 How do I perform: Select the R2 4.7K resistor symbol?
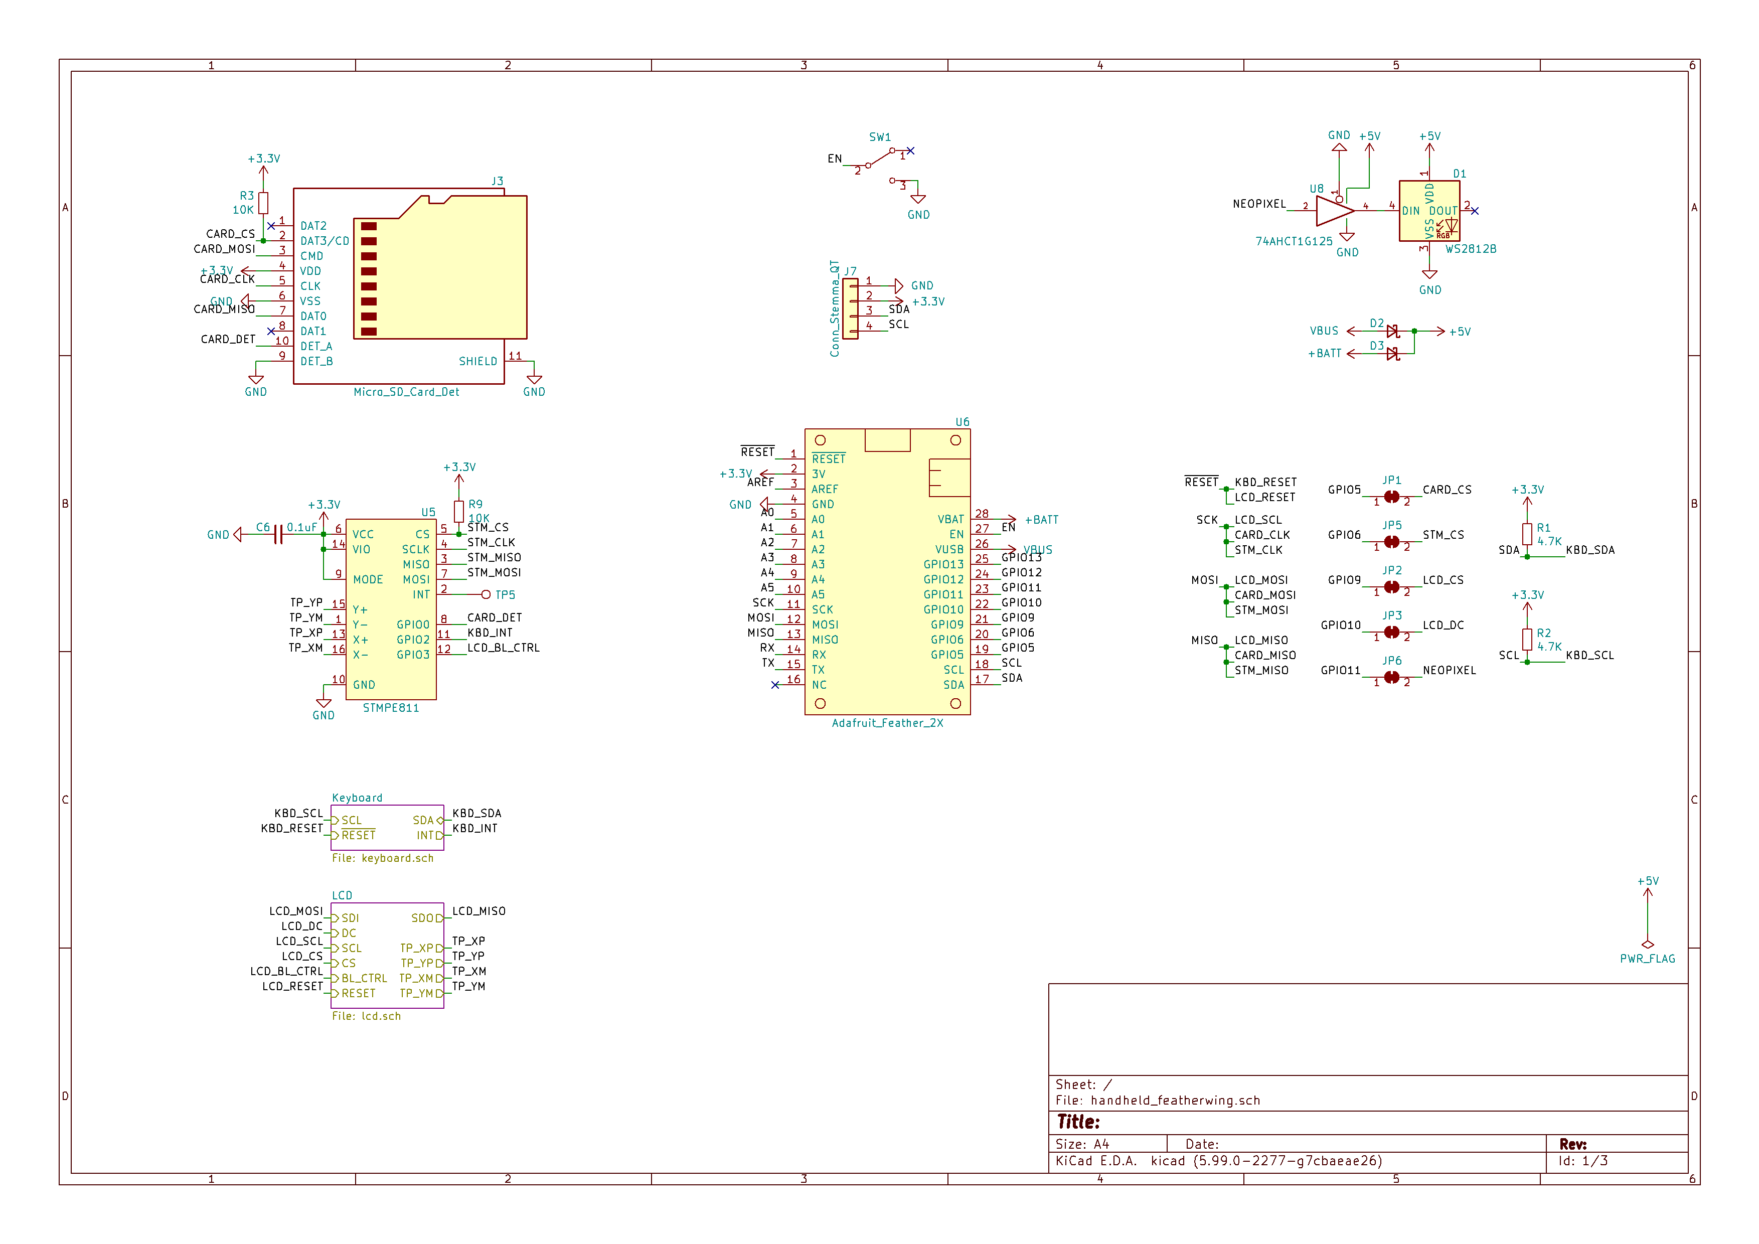click(1527, 640)
